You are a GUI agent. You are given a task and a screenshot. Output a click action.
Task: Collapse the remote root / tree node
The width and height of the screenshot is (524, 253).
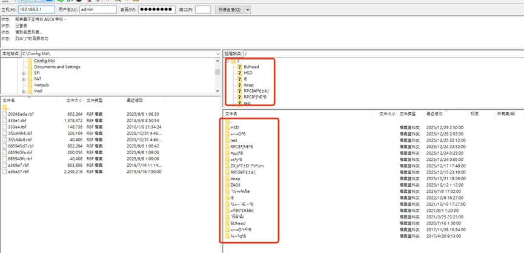(228, 61)
